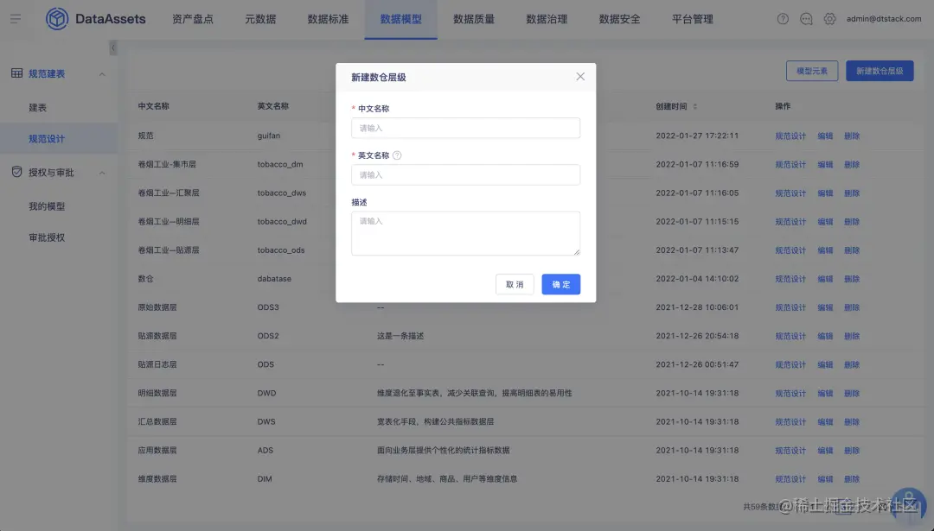Click the 维度数据层 name cell

pyautogui.click(x=157, y=478)
